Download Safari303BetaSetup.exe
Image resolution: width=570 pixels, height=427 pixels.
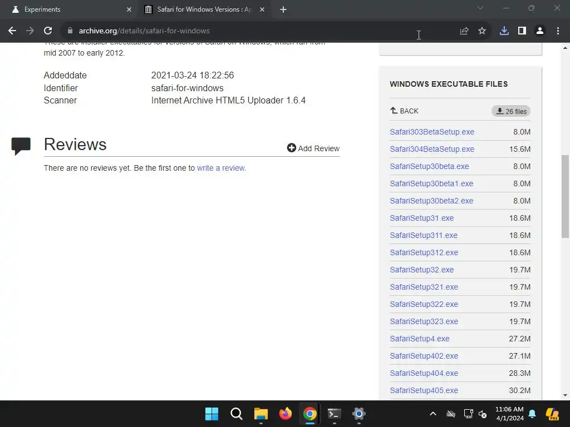click(432, 132)
